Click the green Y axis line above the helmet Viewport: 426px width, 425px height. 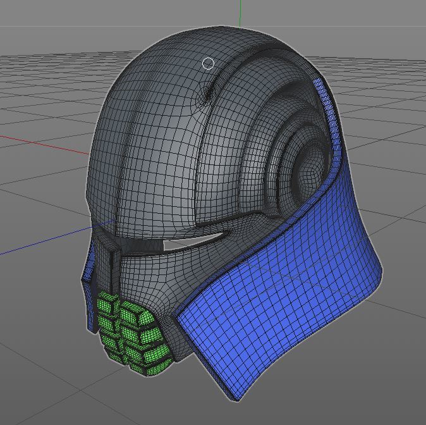241,13
